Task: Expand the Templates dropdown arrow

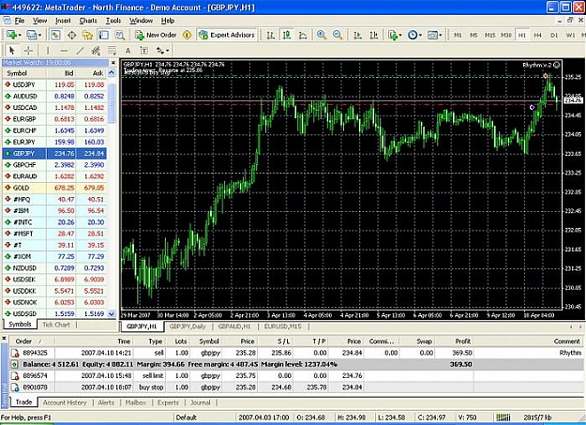Action: pyautogui.click(x=441, y=36)
